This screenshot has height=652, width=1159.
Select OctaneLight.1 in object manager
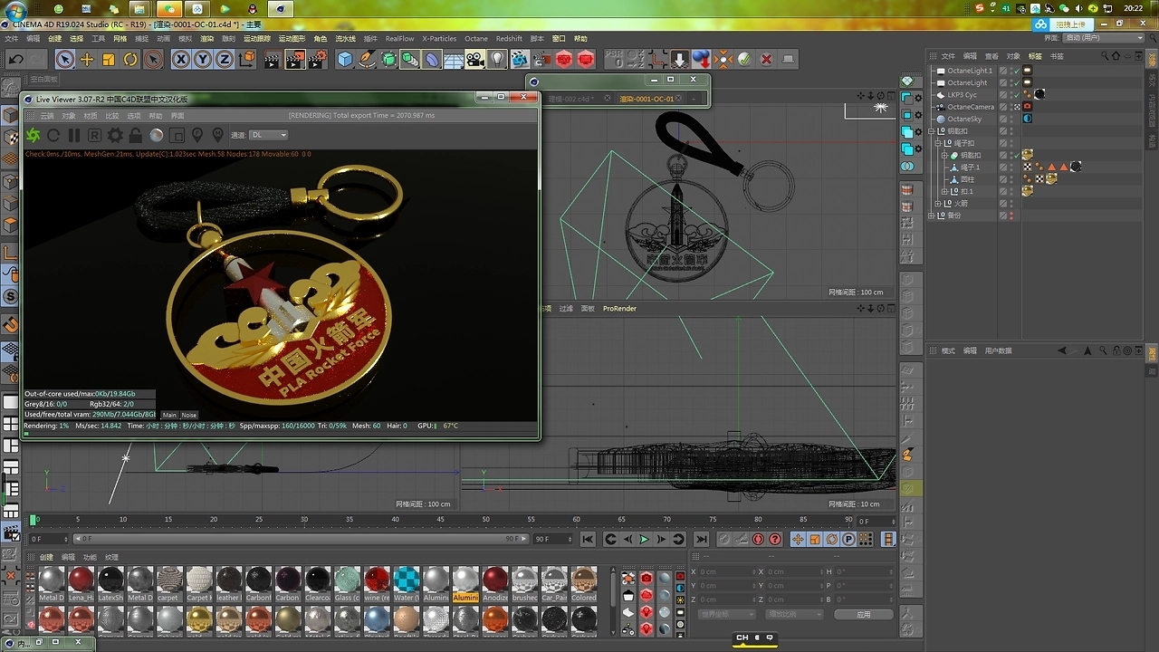(x=969, y=71)
